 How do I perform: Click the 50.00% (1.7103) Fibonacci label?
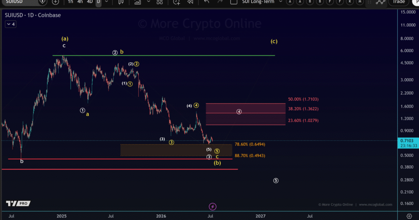(303, 99)
